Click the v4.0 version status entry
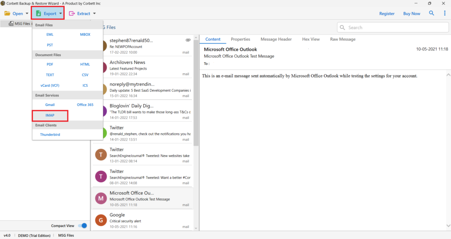 [7, 235]
